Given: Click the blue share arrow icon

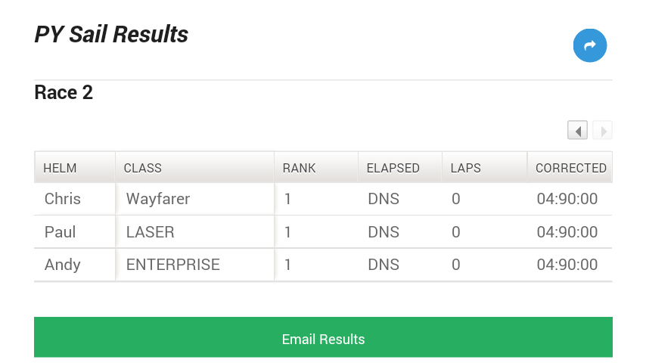Looking at the screenshot, I should pos(590,45).
